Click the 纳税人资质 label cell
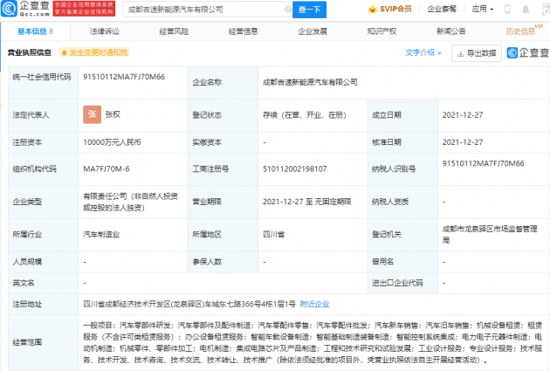550x371 pixels. pos(402,202)
